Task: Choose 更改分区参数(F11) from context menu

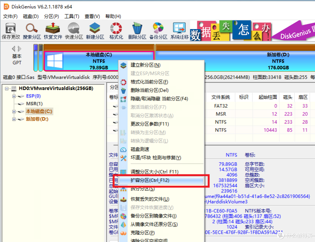Action: tap(161, 124)
